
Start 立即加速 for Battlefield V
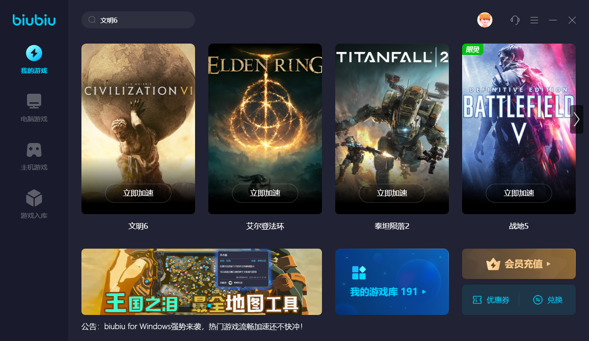click(519, 193)
